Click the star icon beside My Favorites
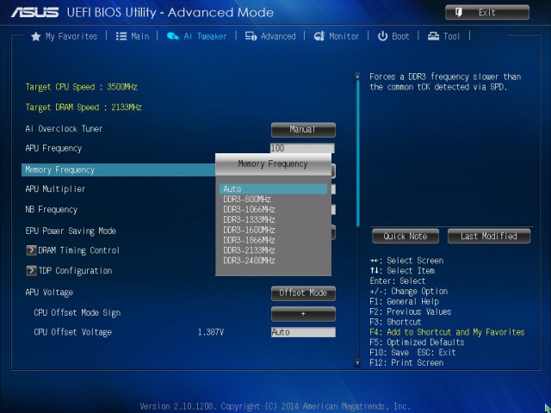551x413 pixels. pyautogui.click(x=36, y=36)
